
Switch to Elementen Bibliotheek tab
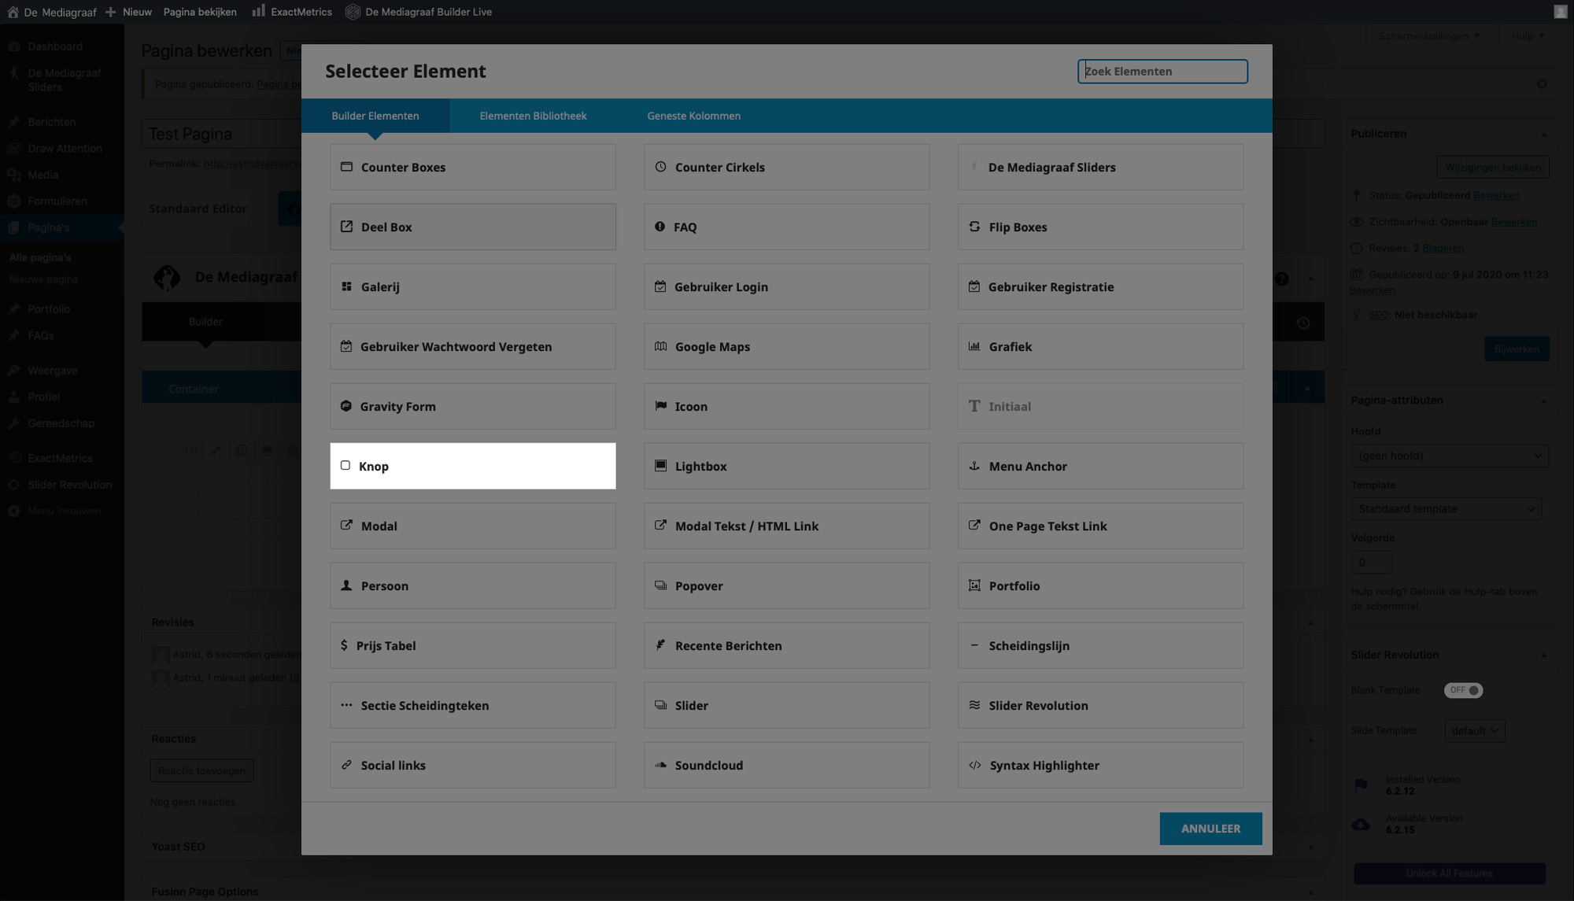click(533, 116)
